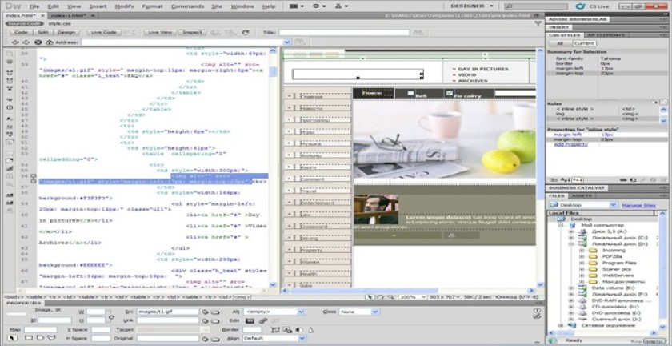Select the rectangle hotspot tool

29,338
